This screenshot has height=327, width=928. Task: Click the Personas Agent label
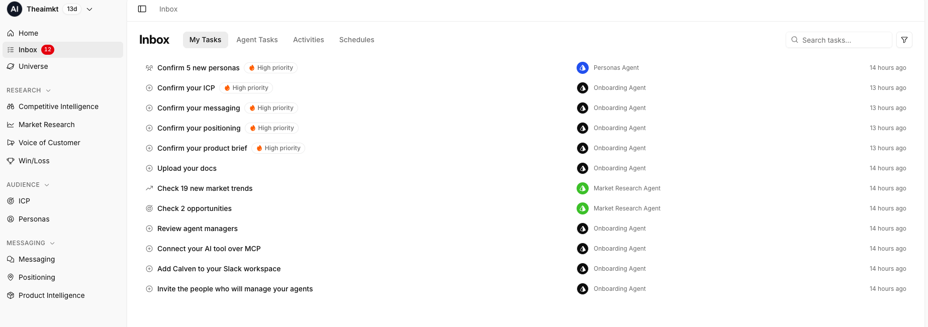(616, 68)
